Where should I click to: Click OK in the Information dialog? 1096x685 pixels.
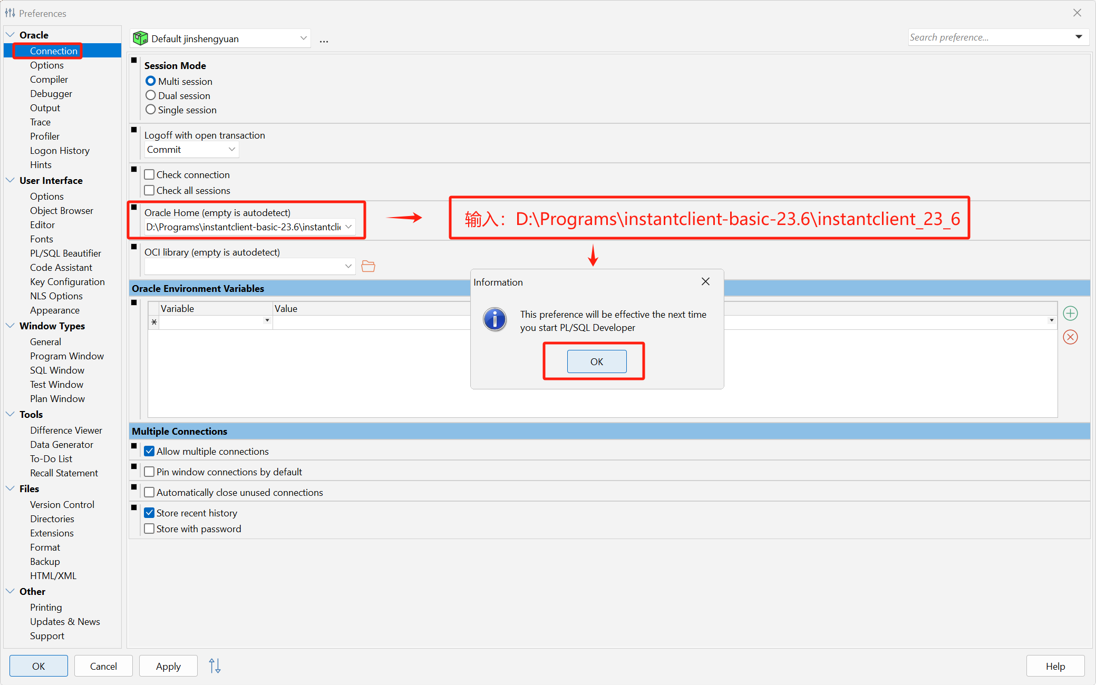[x=596, y=361]
